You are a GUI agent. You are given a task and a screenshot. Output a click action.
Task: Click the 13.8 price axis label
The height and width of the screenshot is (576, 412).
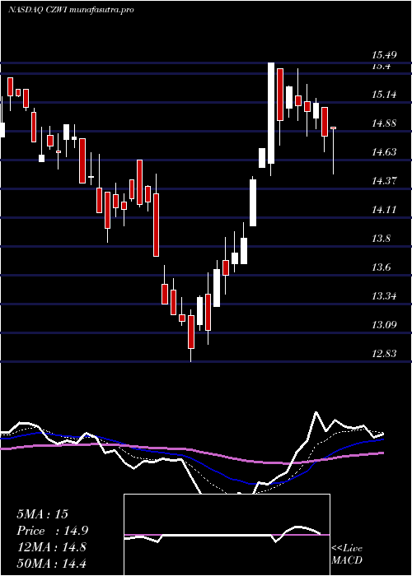click(x=382, y=239)
